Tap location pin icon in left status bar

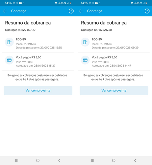tap(56, 3)
